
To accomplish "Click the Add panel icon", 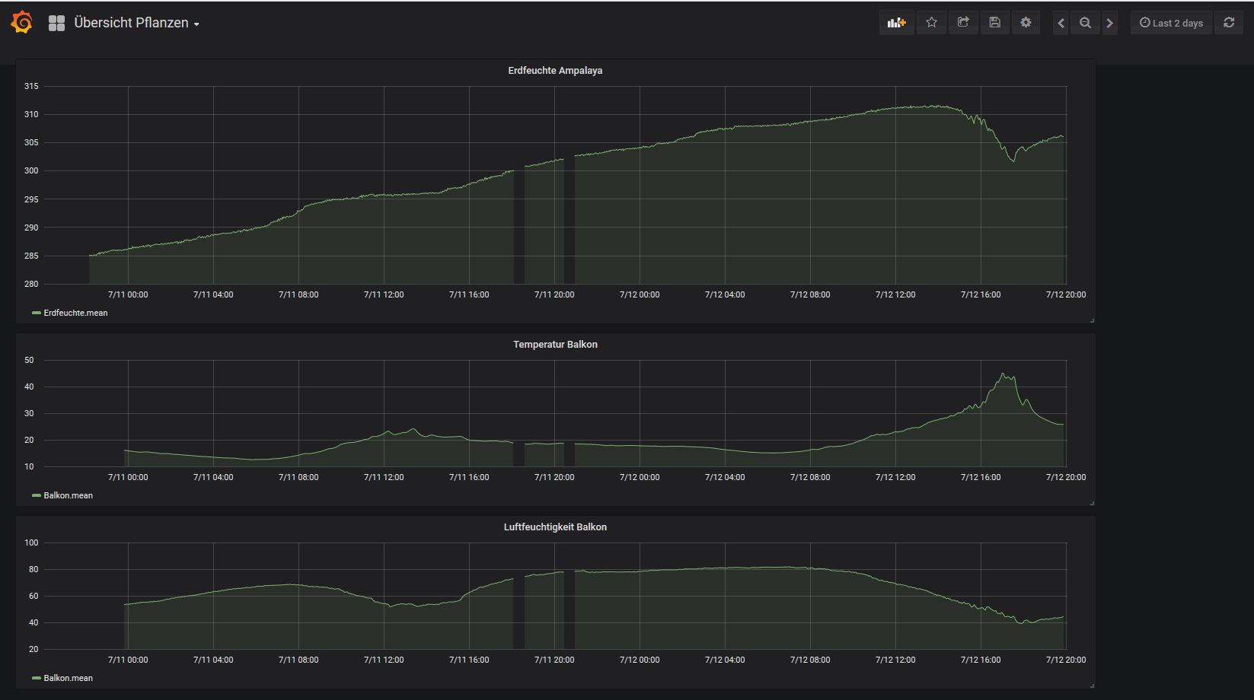I will [897, 23].
